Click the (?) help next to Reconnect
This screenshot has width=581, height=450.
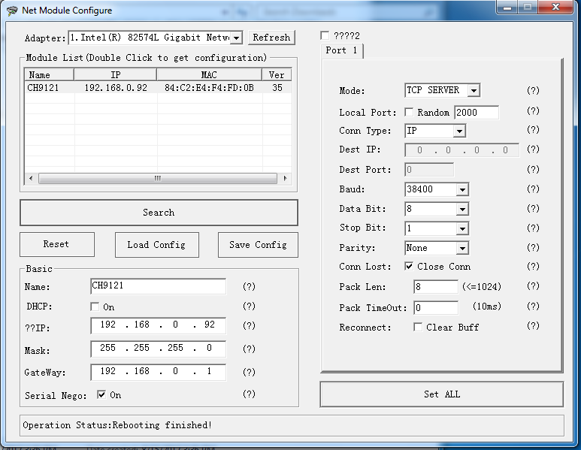(533, 326)
